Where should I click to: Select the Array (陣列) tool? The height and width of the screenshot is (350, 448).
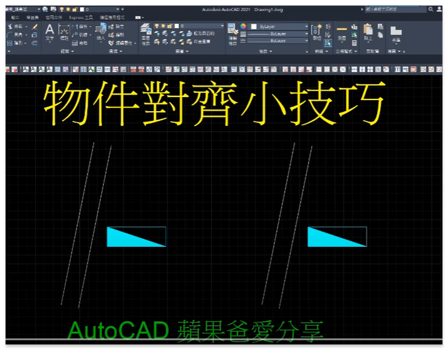coord(15,43)
